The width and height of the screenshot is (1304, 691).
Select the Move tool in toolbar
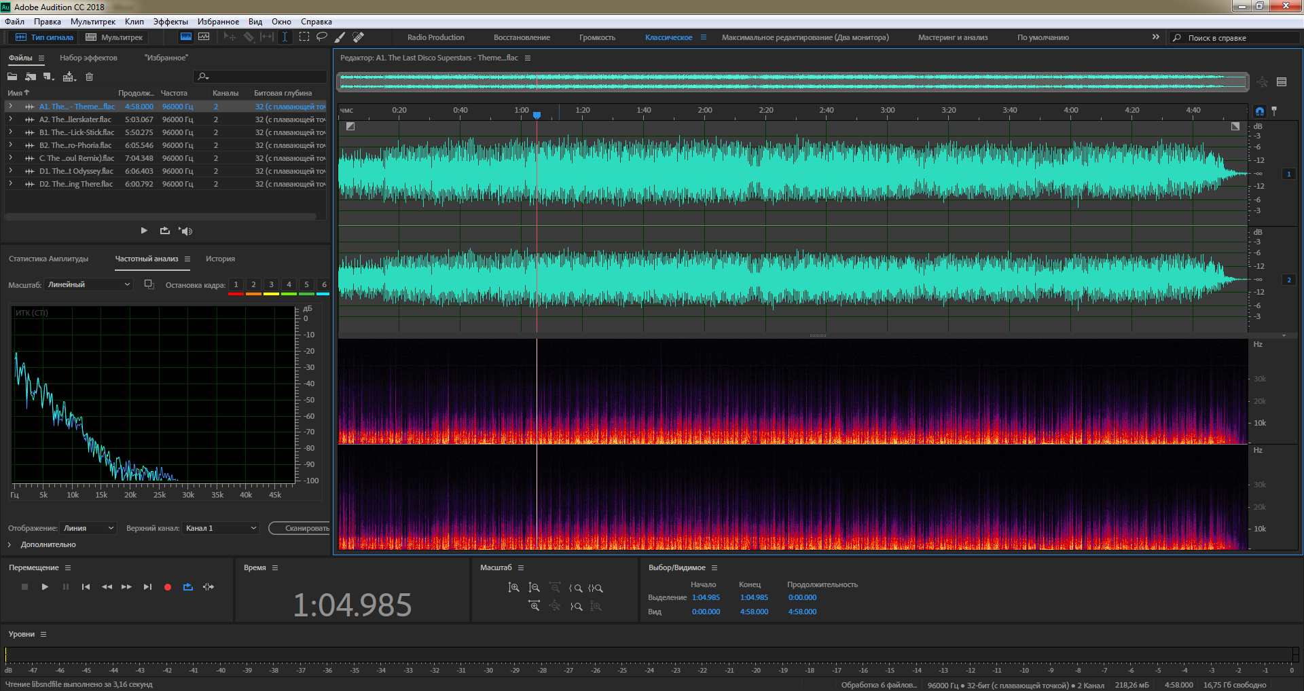(230, 37)
